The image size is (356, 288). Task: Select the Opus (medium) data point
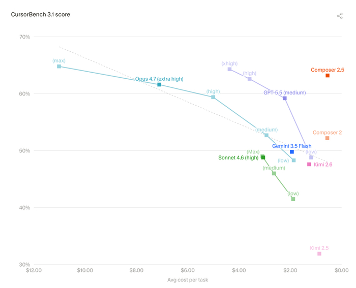pos(266,135)
